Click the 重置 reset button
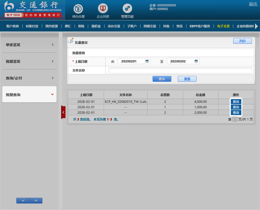This screenshot has width=260, height=210. tap(187, 79)
